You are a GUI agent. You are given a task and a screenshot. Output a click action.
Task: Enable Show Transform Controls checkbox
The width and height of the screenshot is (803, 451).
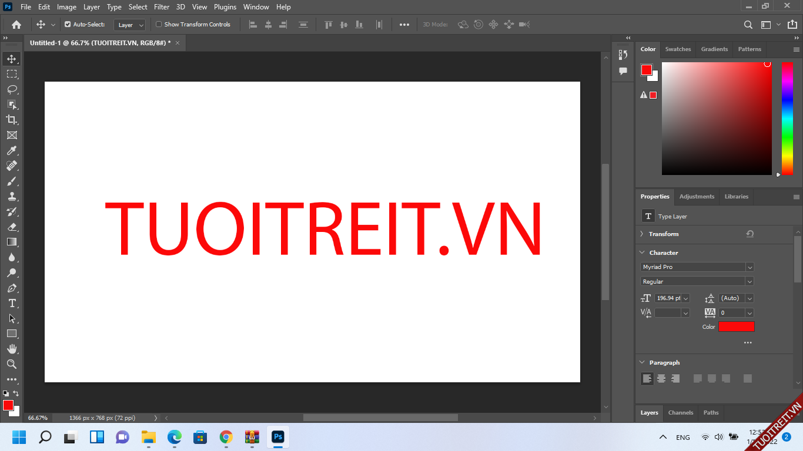pyautogui.click(x=159, y=25)
